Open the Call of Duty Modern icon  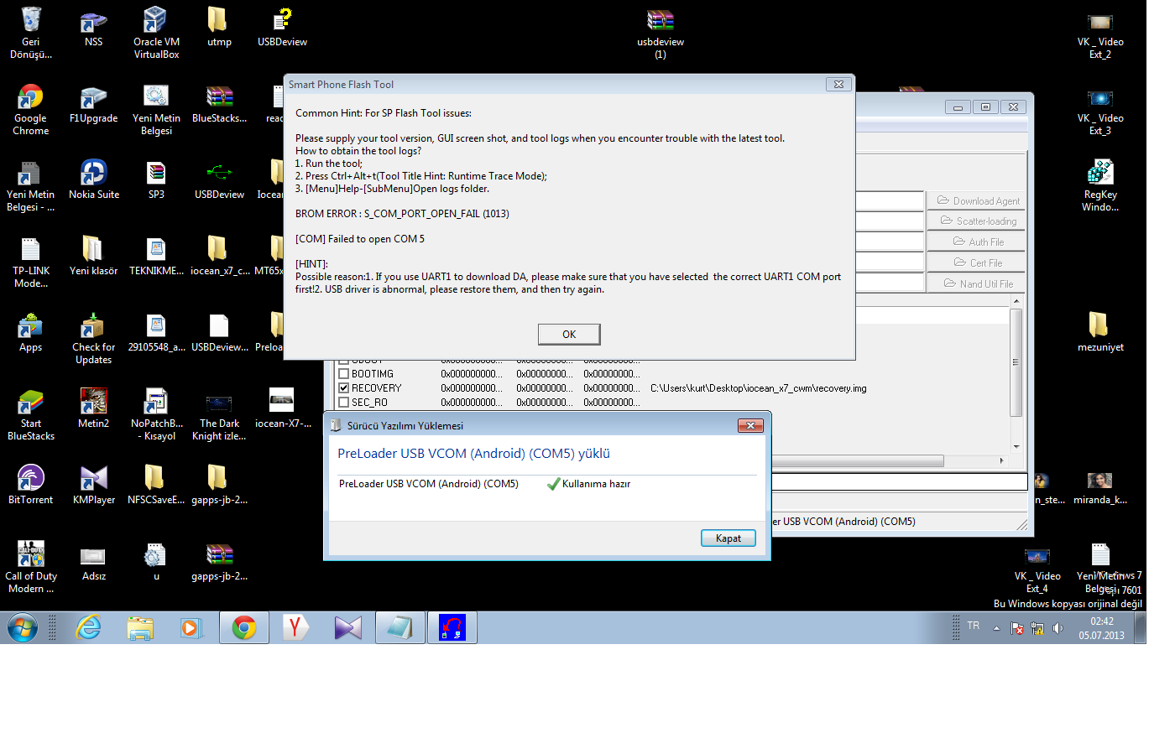click(x=31, y=567)
